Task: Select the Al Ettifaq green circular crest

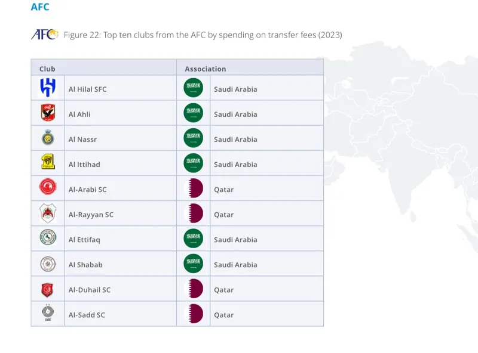Action: click(48, 237)
